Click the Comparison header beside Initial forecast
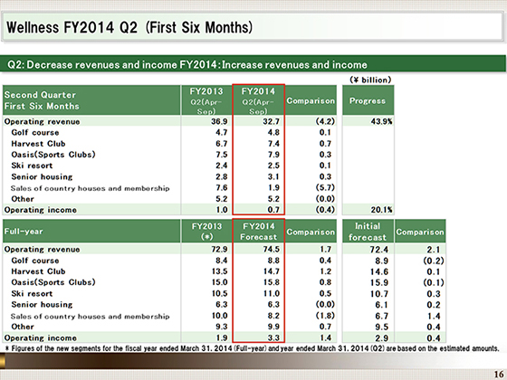507x380 pixels. 420,232
